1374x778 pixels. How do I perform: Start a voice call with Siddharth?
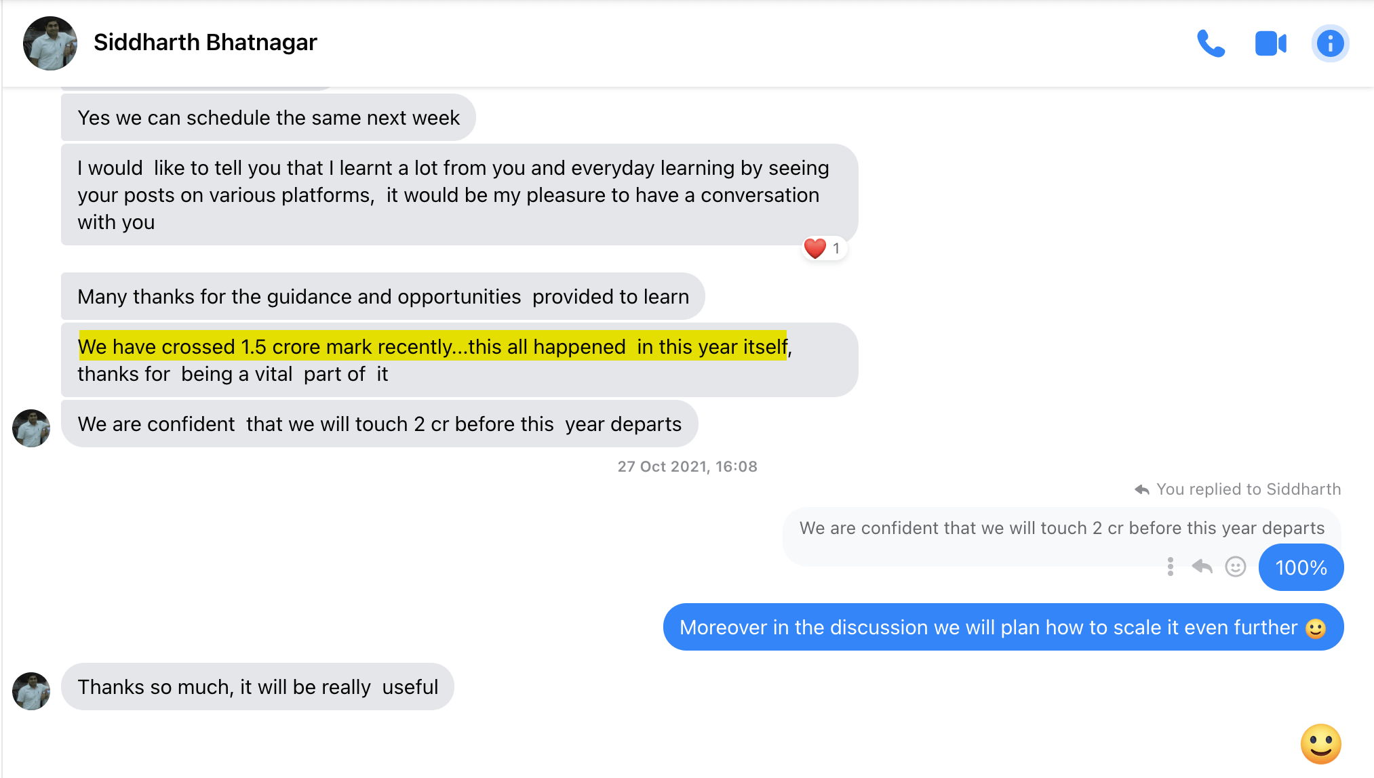point(1211,44)
